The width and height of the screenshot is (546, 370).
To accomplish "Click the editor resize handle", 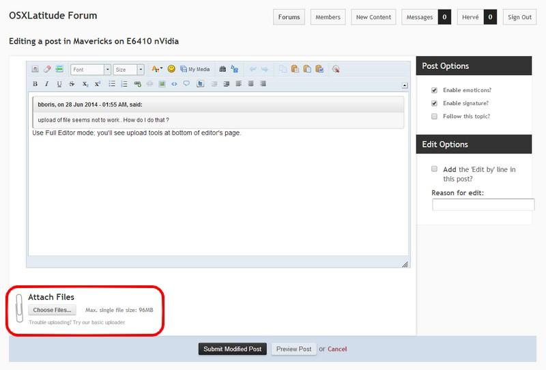I will 405,264.
